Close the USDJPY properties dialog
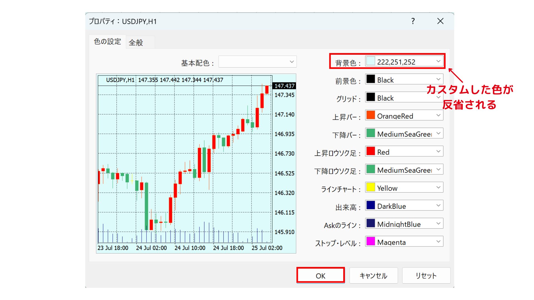 (440, 21)
